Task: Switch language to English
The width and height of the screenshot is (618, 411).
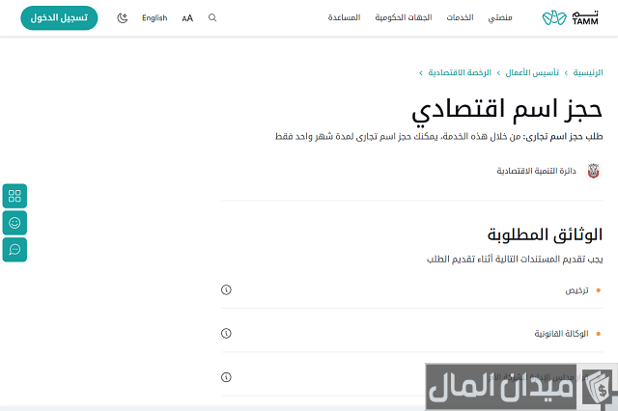Action: [x=154, y=18]
